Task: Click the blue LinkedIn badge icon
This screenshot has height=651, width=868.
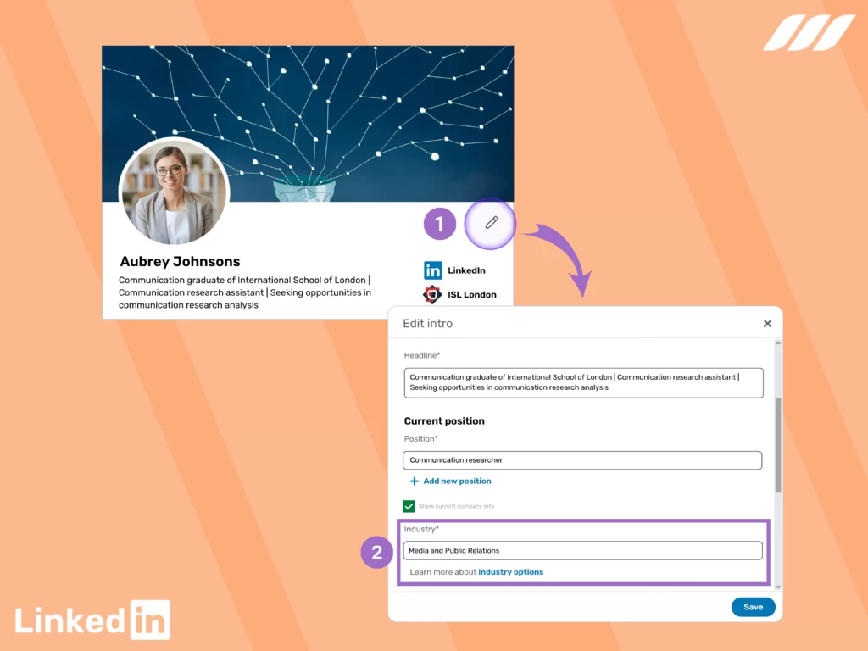Action: pos(433,270)
